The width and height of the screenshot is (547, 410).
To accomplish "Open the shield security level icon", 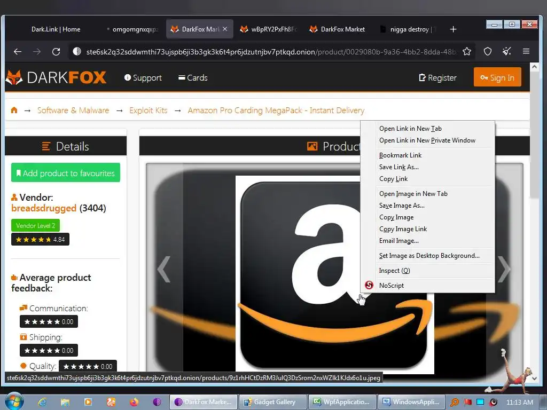I will [487, 52].
